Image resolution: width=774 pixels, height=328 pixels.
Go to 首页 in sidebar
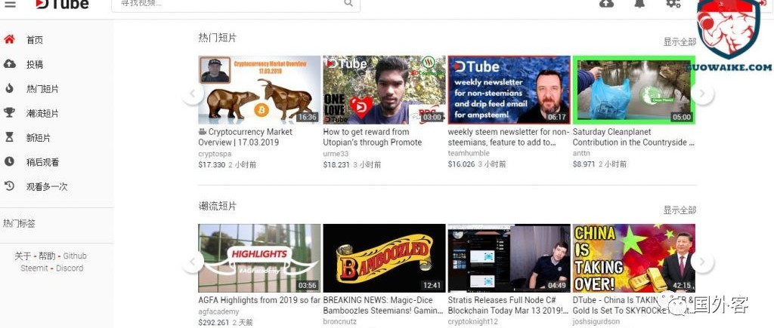pos(35,40)
